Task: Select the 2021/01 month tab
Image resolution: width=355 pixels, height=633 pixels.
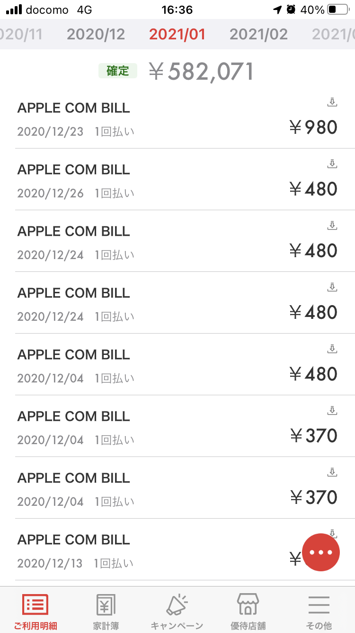Action: [177, 34]
